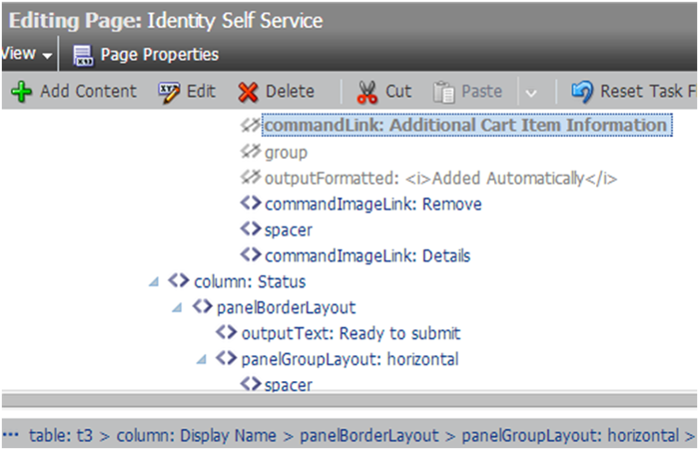Click the red X Delete icon
The width and height of the screenshot is (699, 450).
(x=249, y=92)
